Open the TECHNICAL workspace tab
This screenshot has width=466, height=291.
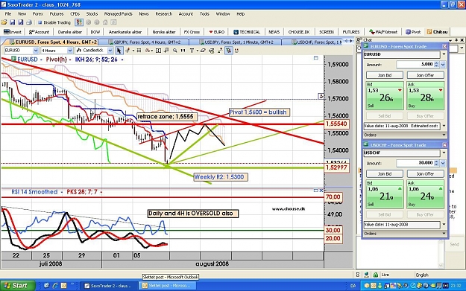(247, 32)
